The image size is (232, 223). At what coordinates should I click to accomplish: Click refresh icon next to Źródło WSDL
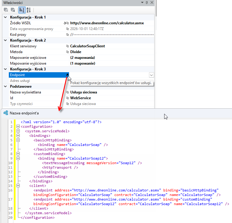pyautogui.click(x=65, y=23)
